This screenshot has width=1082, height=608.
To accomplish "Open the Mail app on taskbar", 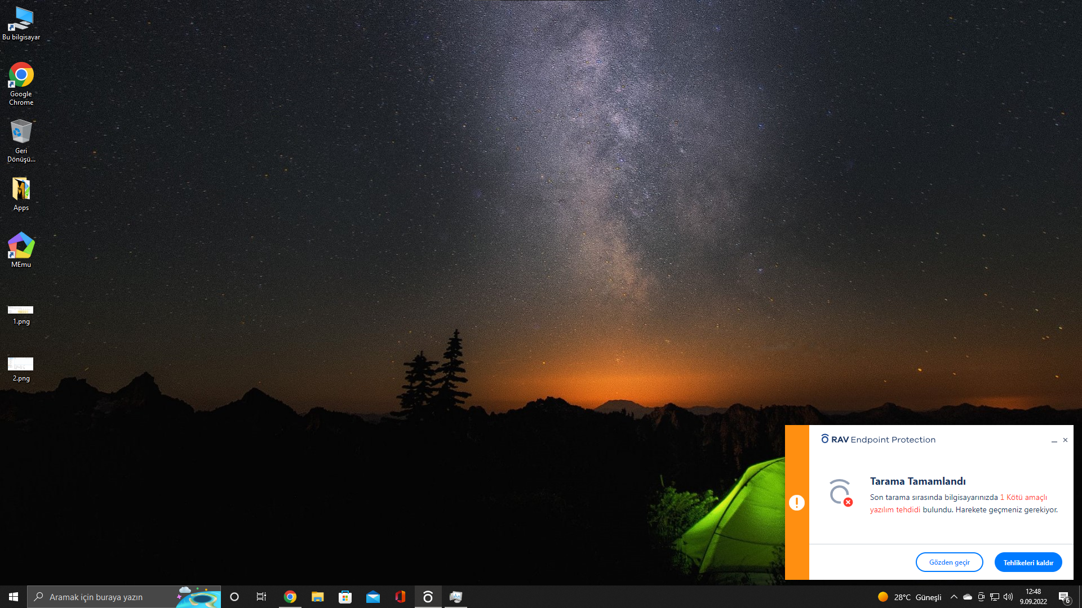I will [x=373, y=597].
